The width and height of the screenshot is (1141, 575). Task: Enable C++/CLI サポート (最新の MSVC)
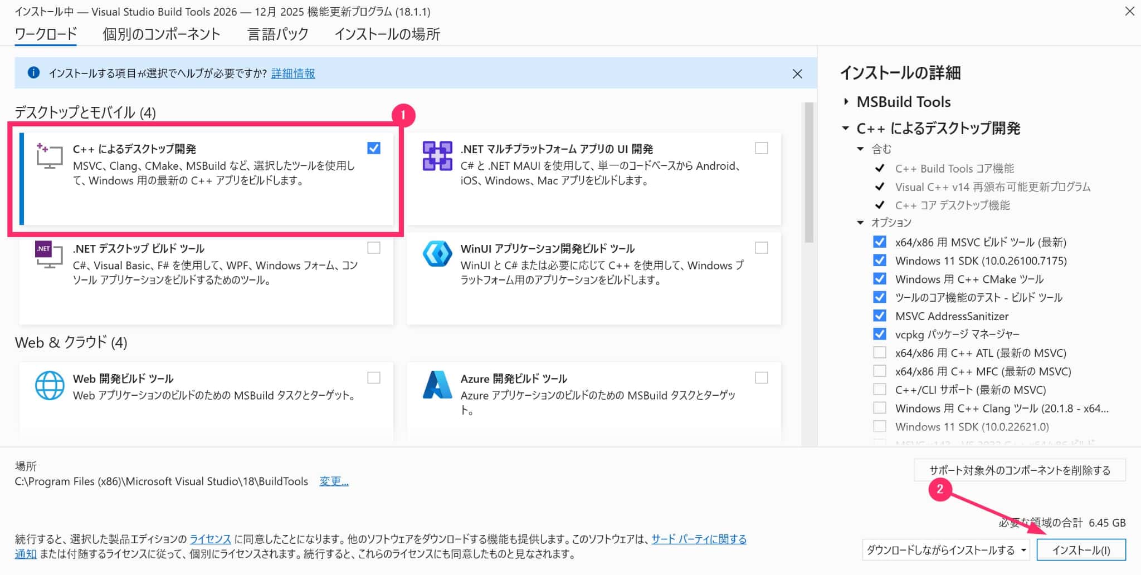[879, 389]
